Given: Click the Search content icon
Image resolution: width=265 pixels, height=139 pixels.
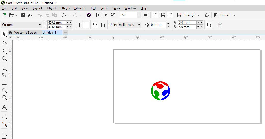Looking at the screenshot, I should click(89, 15).
